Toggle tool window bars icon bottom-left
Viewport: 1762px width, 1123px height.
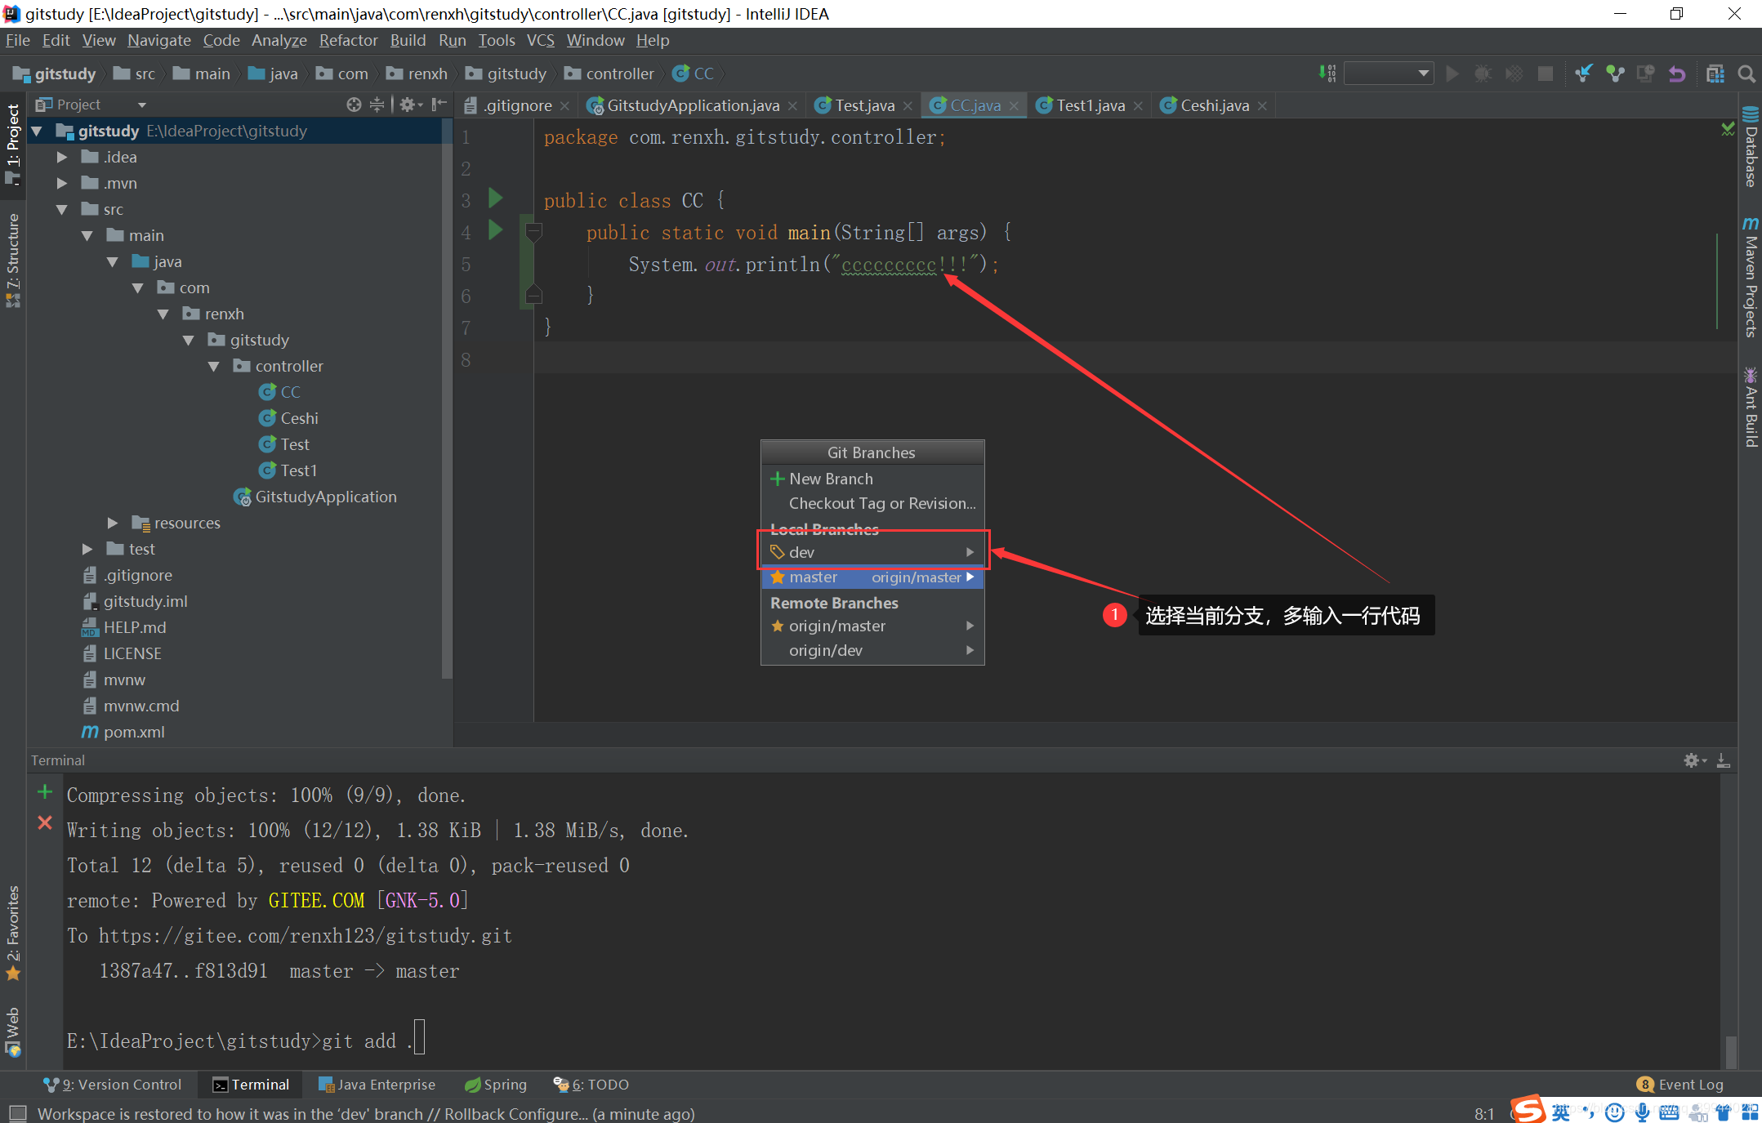point(18,1113)
